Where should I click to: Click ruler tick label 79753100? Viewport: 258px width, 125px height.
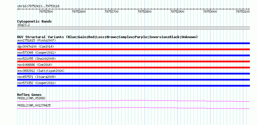pos(243,12)
